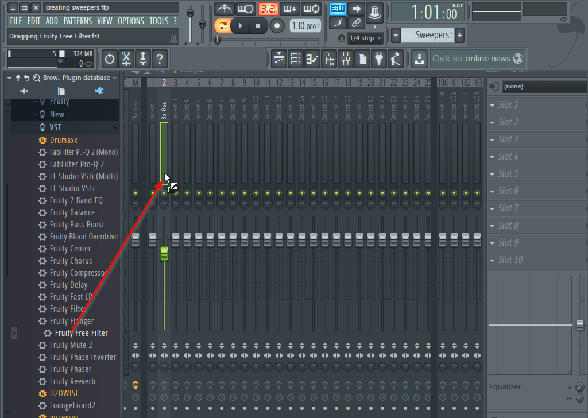Add a new pattern with plus button
The width and height of the screenshot is (588, 418).
[460, 36]
